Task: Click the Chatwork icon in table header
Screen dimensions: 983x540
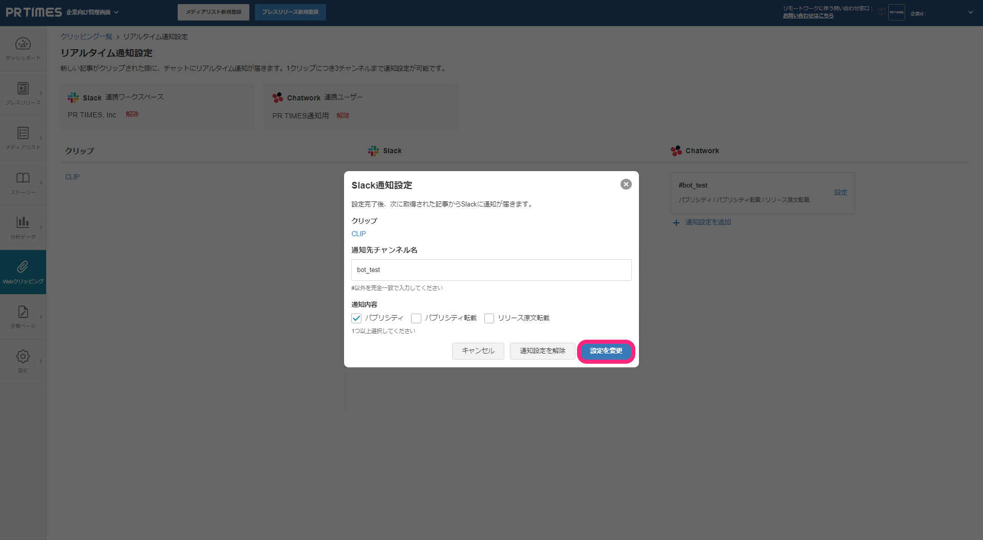Action: pyautogui.click(x=676, y=151)
